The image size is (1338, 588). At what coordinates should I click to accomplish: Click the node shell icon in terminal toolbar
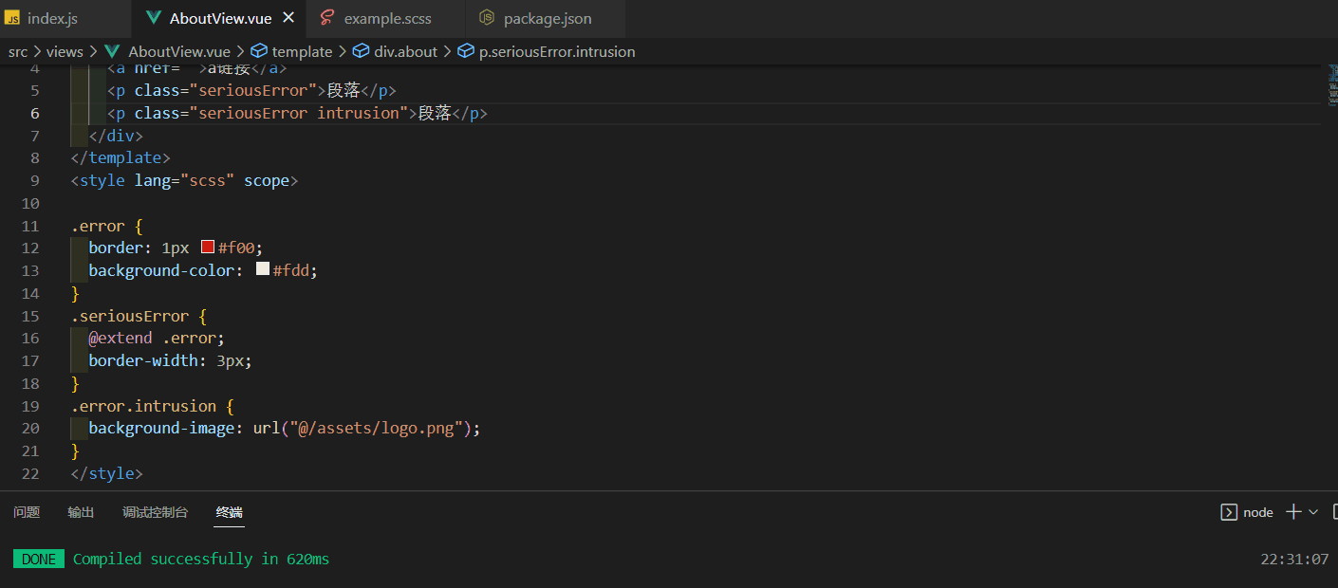[1229, 511]
